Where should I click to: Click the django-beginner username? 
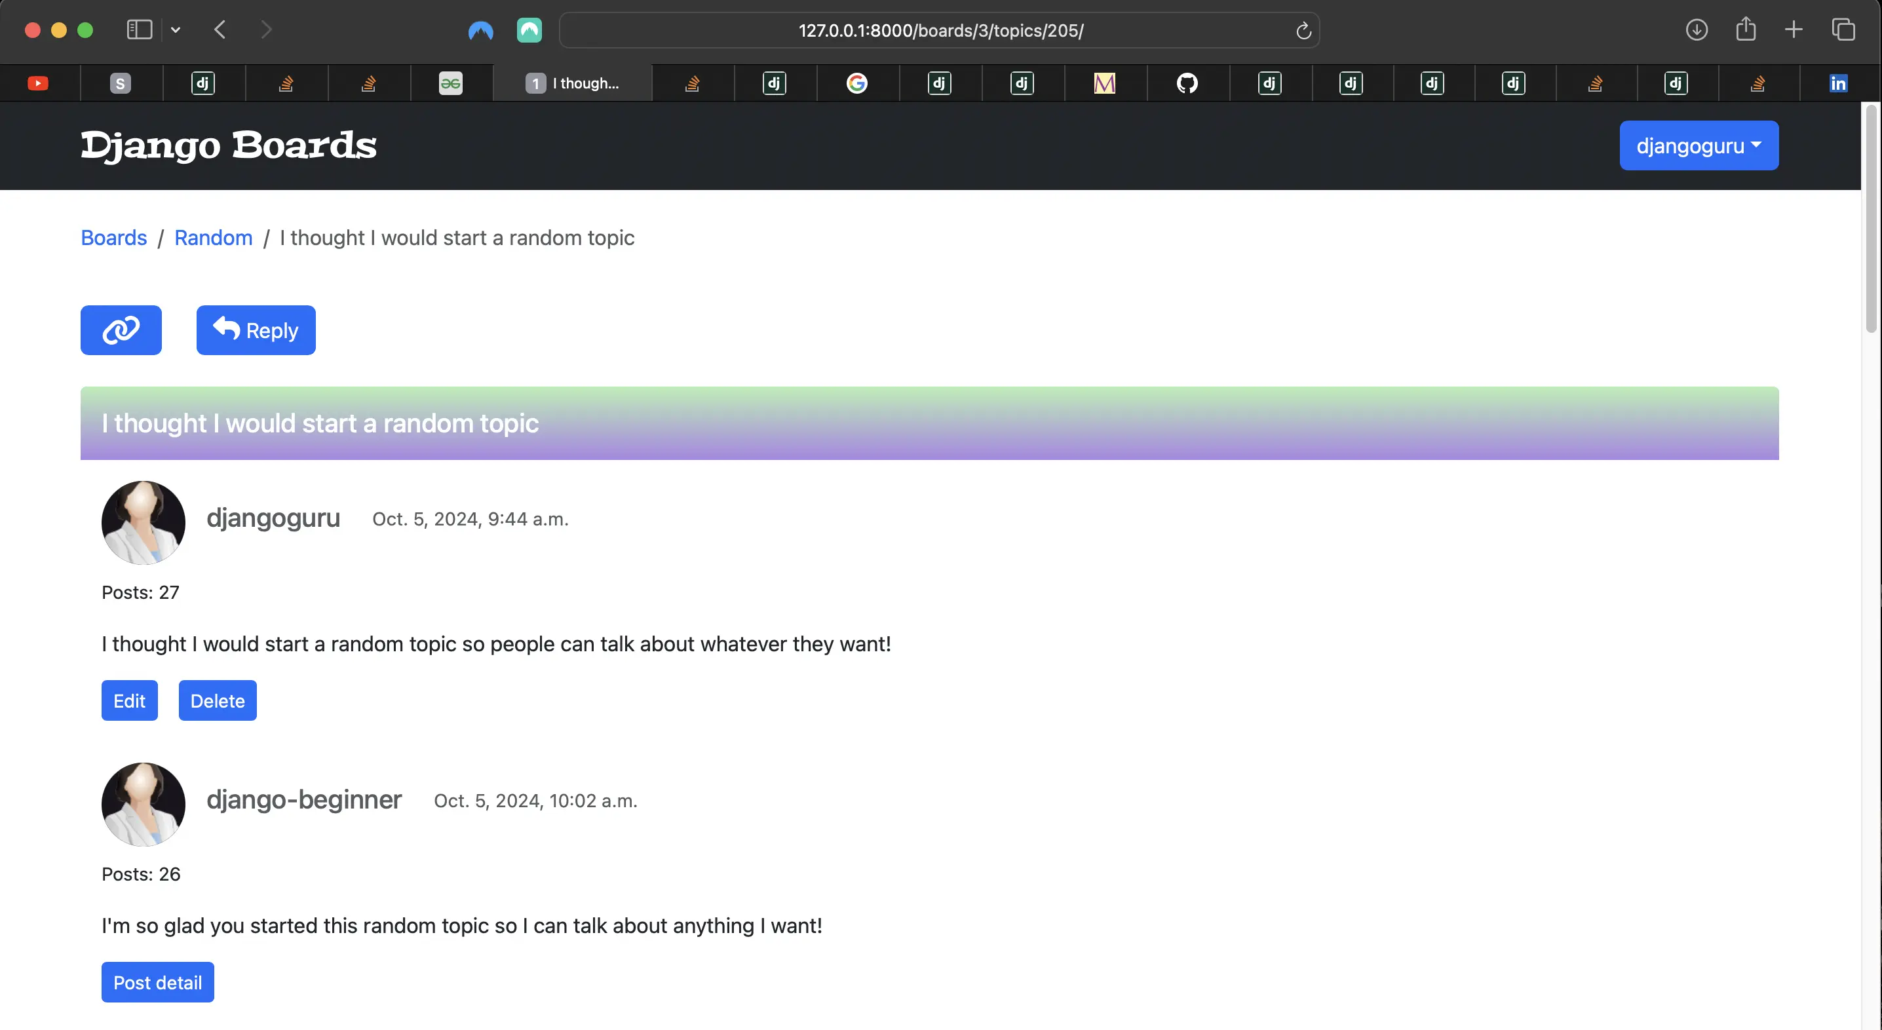pos(304,800)
